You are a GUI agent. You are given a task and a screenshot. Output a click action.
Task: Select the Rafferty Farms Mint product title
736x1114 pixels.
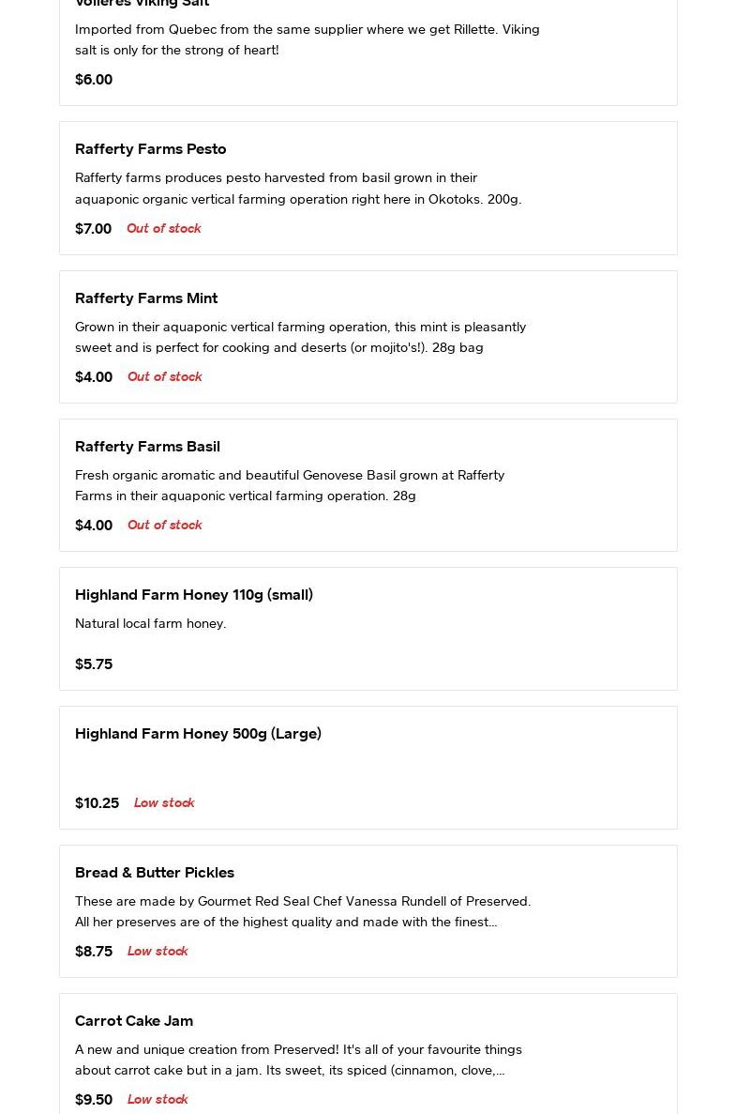tap(146, 298)
